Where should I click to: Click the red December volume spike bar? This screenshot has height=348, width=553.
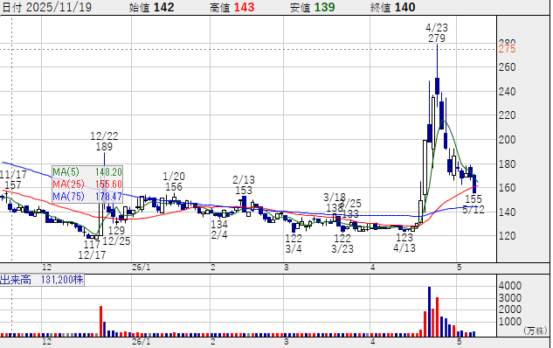[x=100, y=321]
